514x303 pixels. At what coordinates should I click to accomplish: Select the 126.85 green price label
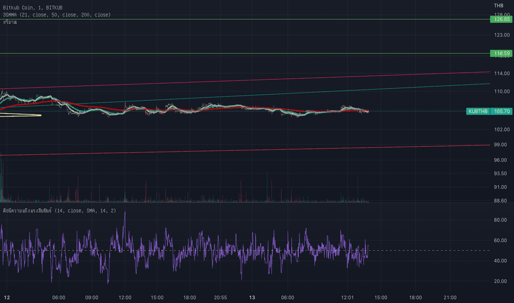[501, 19]
